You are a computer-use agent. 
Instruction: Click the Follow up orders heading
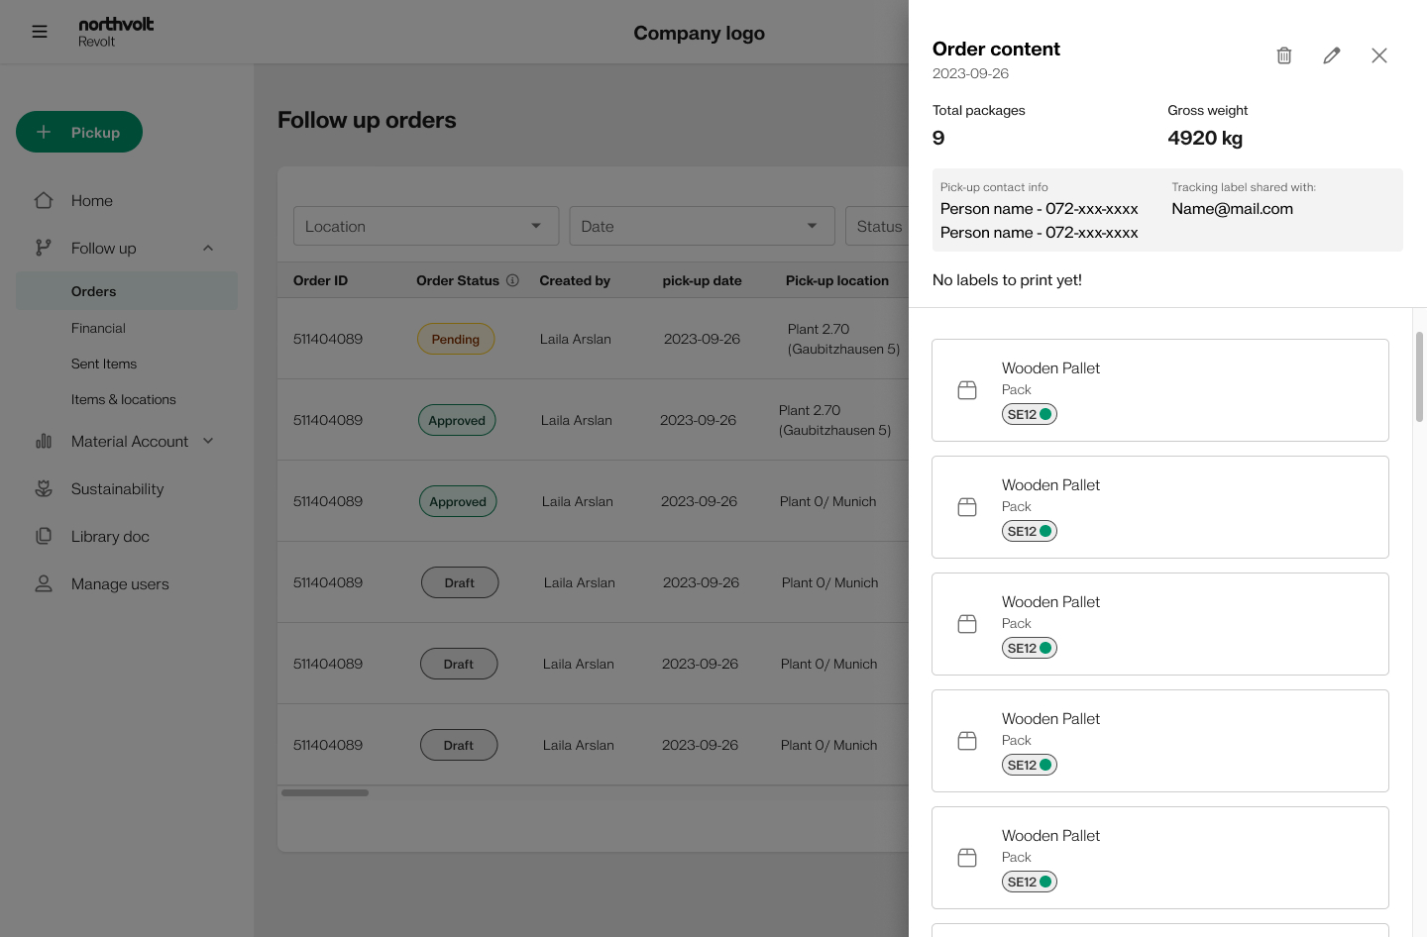point(367,120)
